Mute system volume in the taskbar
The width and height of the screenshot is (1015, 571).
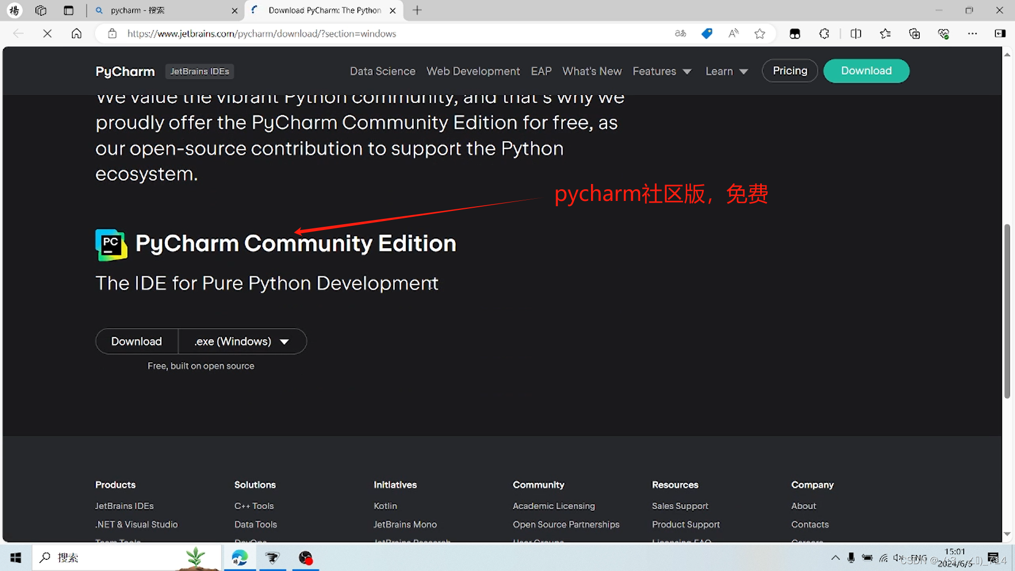[898, 558]
